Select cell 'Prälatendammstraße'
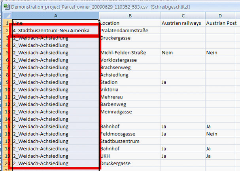The image size is (240, 171). pyautogui.click(x=130, y=30)
